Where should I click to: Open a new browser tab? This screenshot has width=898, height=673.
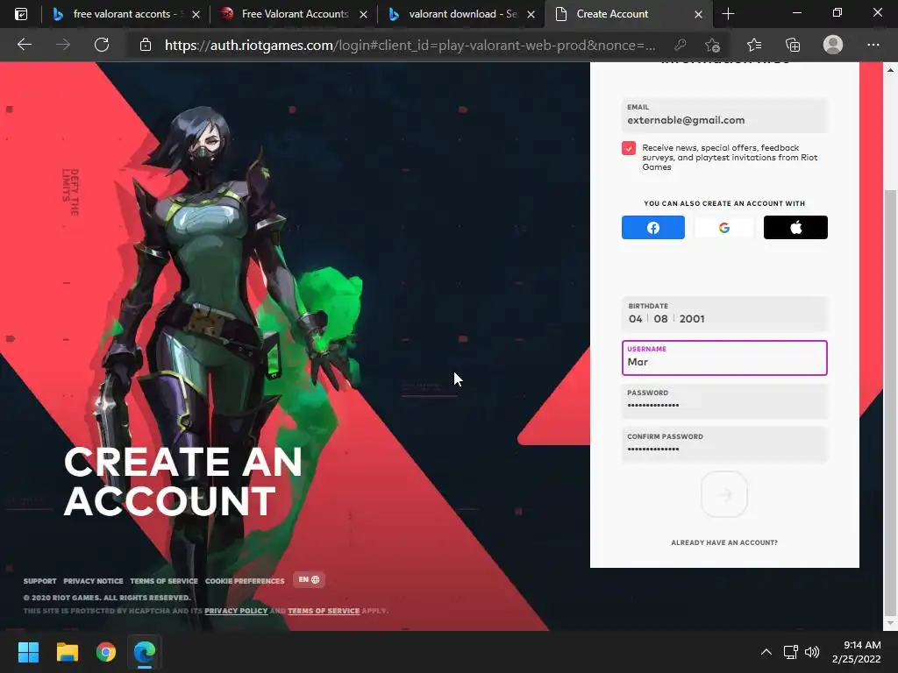click(x=728, y=14)
